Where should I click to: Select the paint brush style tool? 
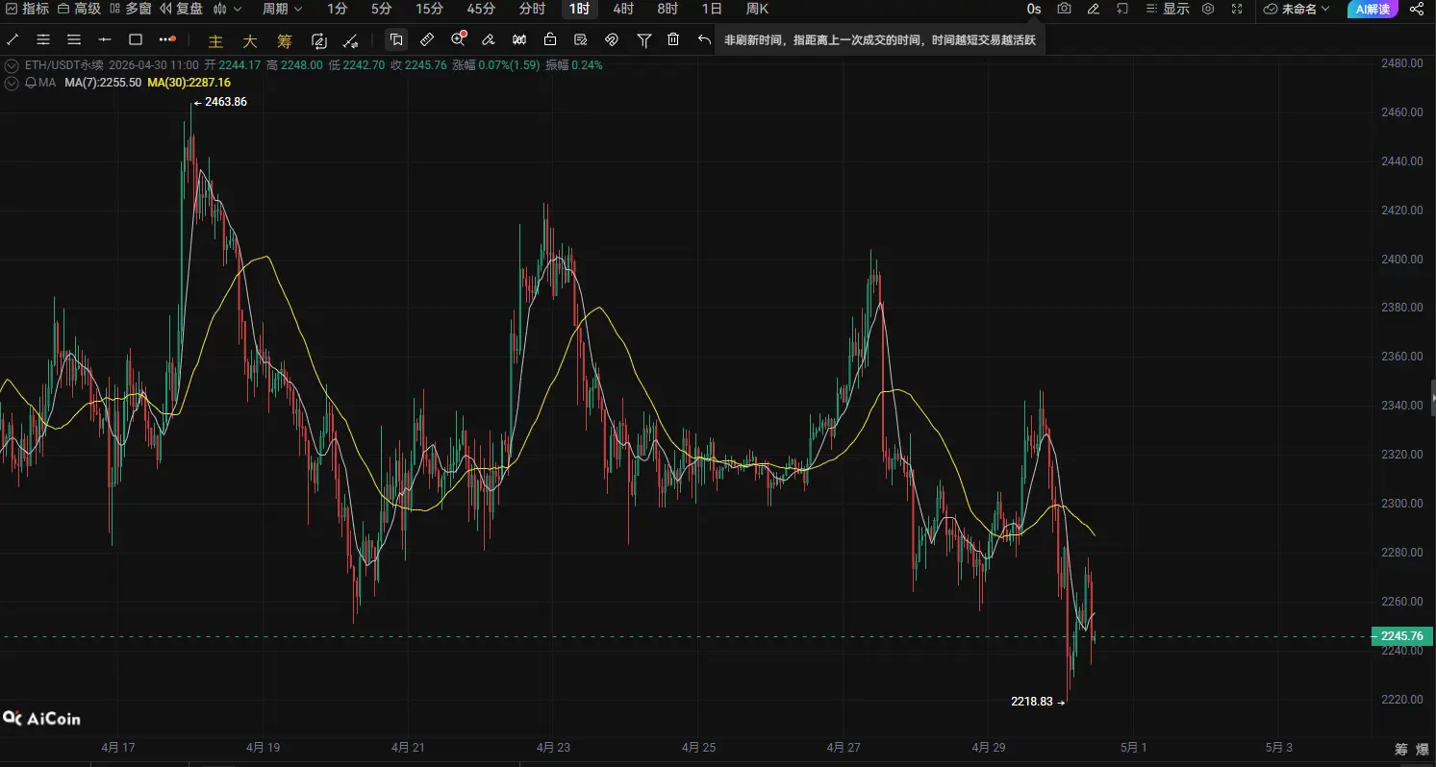pos(489,39)
